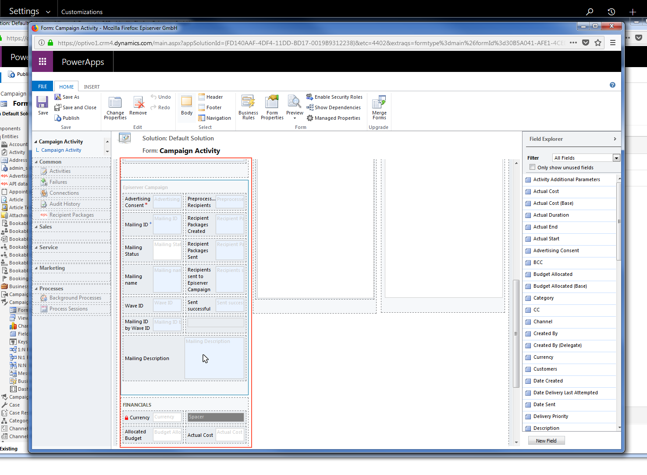Image resolution: width=647 pixels, height=475 pixels.
Task: Collapse the Sales navigation section
Action: coord(36,227)
